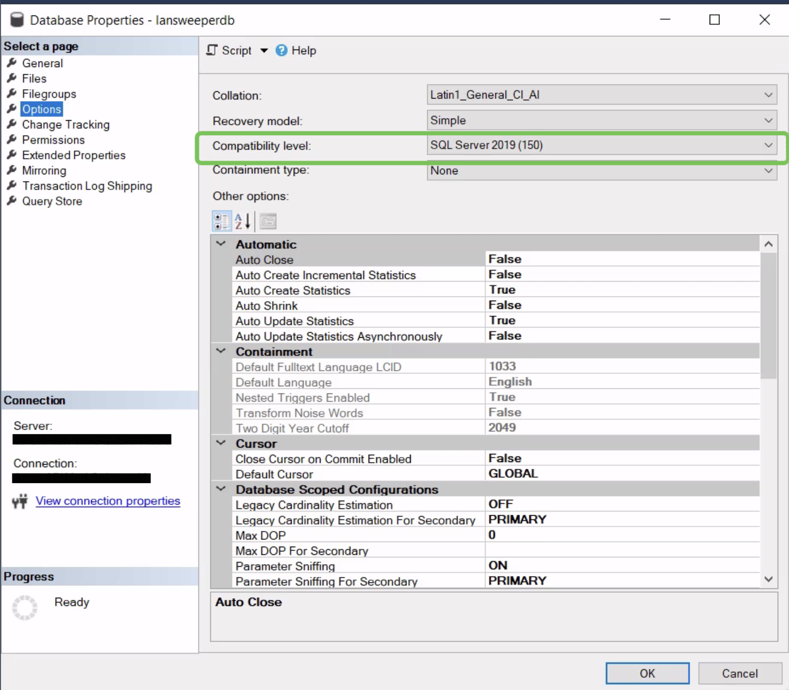Click wrench icon next to Extended Properties

[12, 155]
